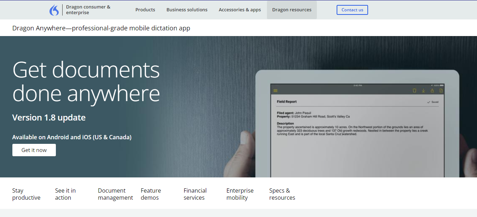Open the Dragon resources menu
The image size is (477, 217).
point(292,10)
